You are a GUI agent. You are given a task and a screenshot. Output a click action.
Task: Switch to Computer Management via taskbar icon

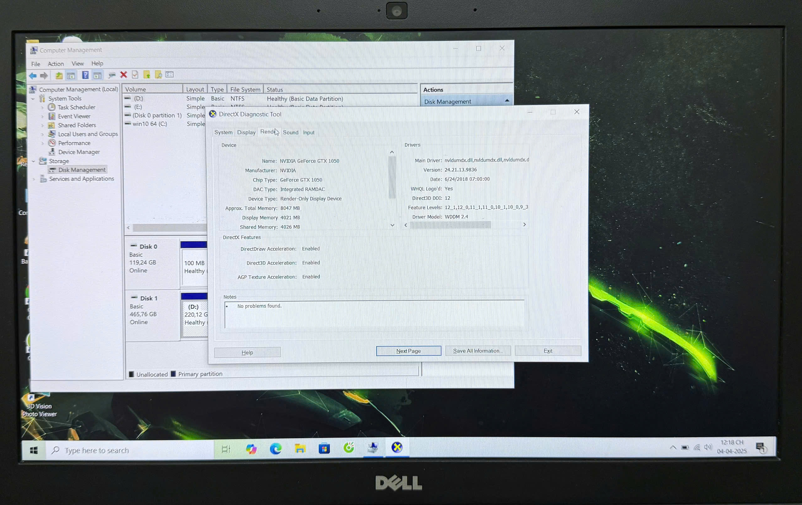click(x=373, y=448)
